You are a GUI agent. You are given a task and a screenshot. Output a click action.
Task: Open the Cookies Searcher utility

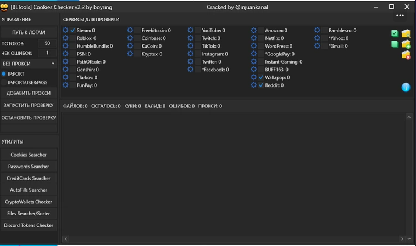pyautogui.click(x=29, y=155)
